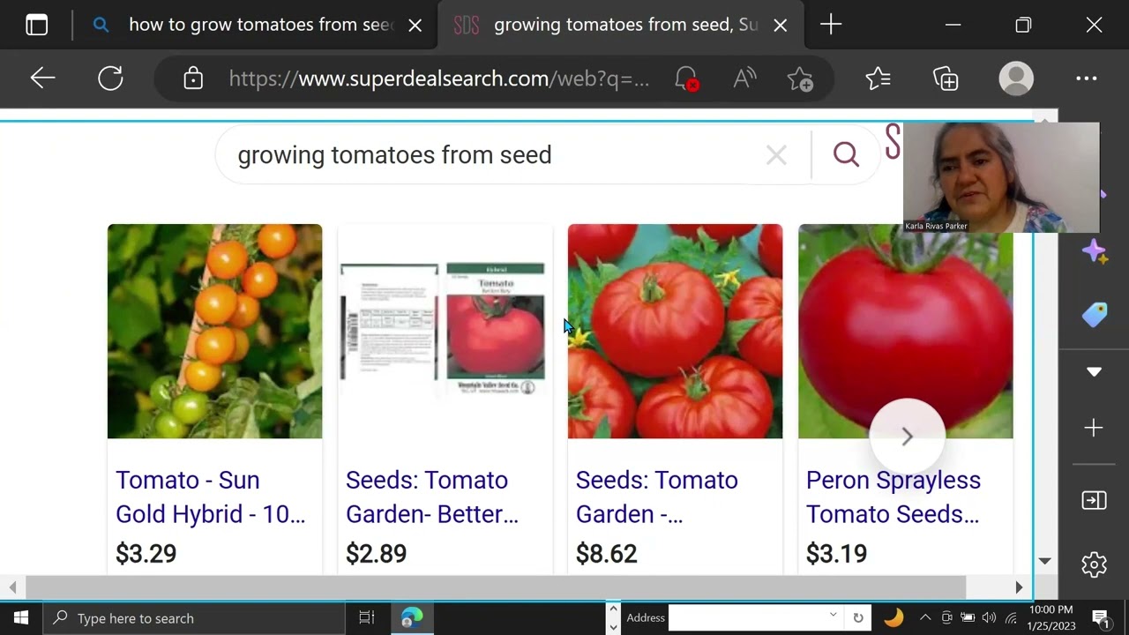
Task: Click Karla Rivas Parker webcam thumbnail
Action: [1001, 177]
